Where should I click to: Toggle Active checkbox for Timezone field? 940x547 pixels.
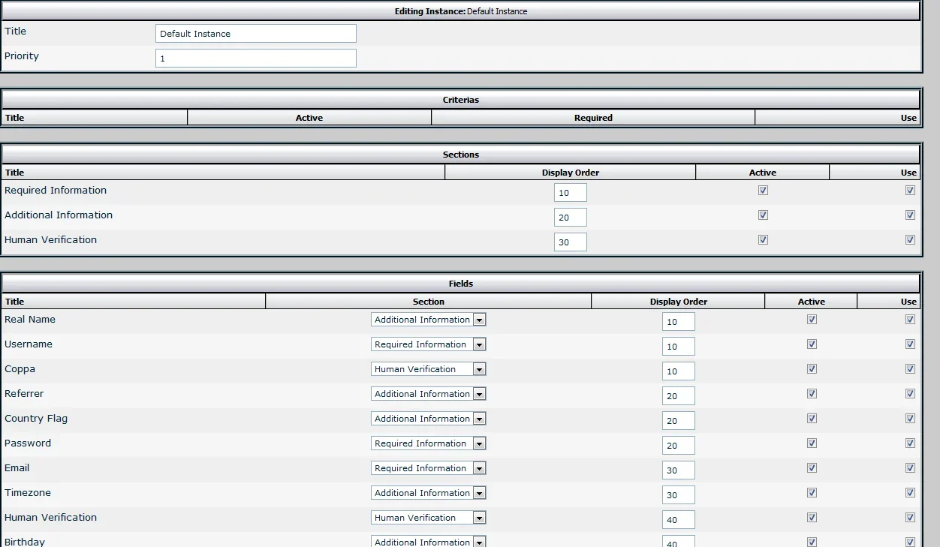pyautogui.click(x=812, y=493)
